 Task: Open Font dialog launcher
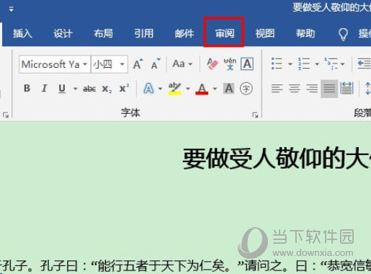click(x=255, y=115)
